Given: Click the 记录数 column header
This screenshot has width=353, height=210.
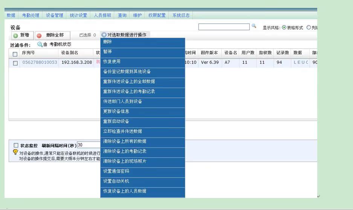Looking at the screenshot, I should [x=283, y=53].
